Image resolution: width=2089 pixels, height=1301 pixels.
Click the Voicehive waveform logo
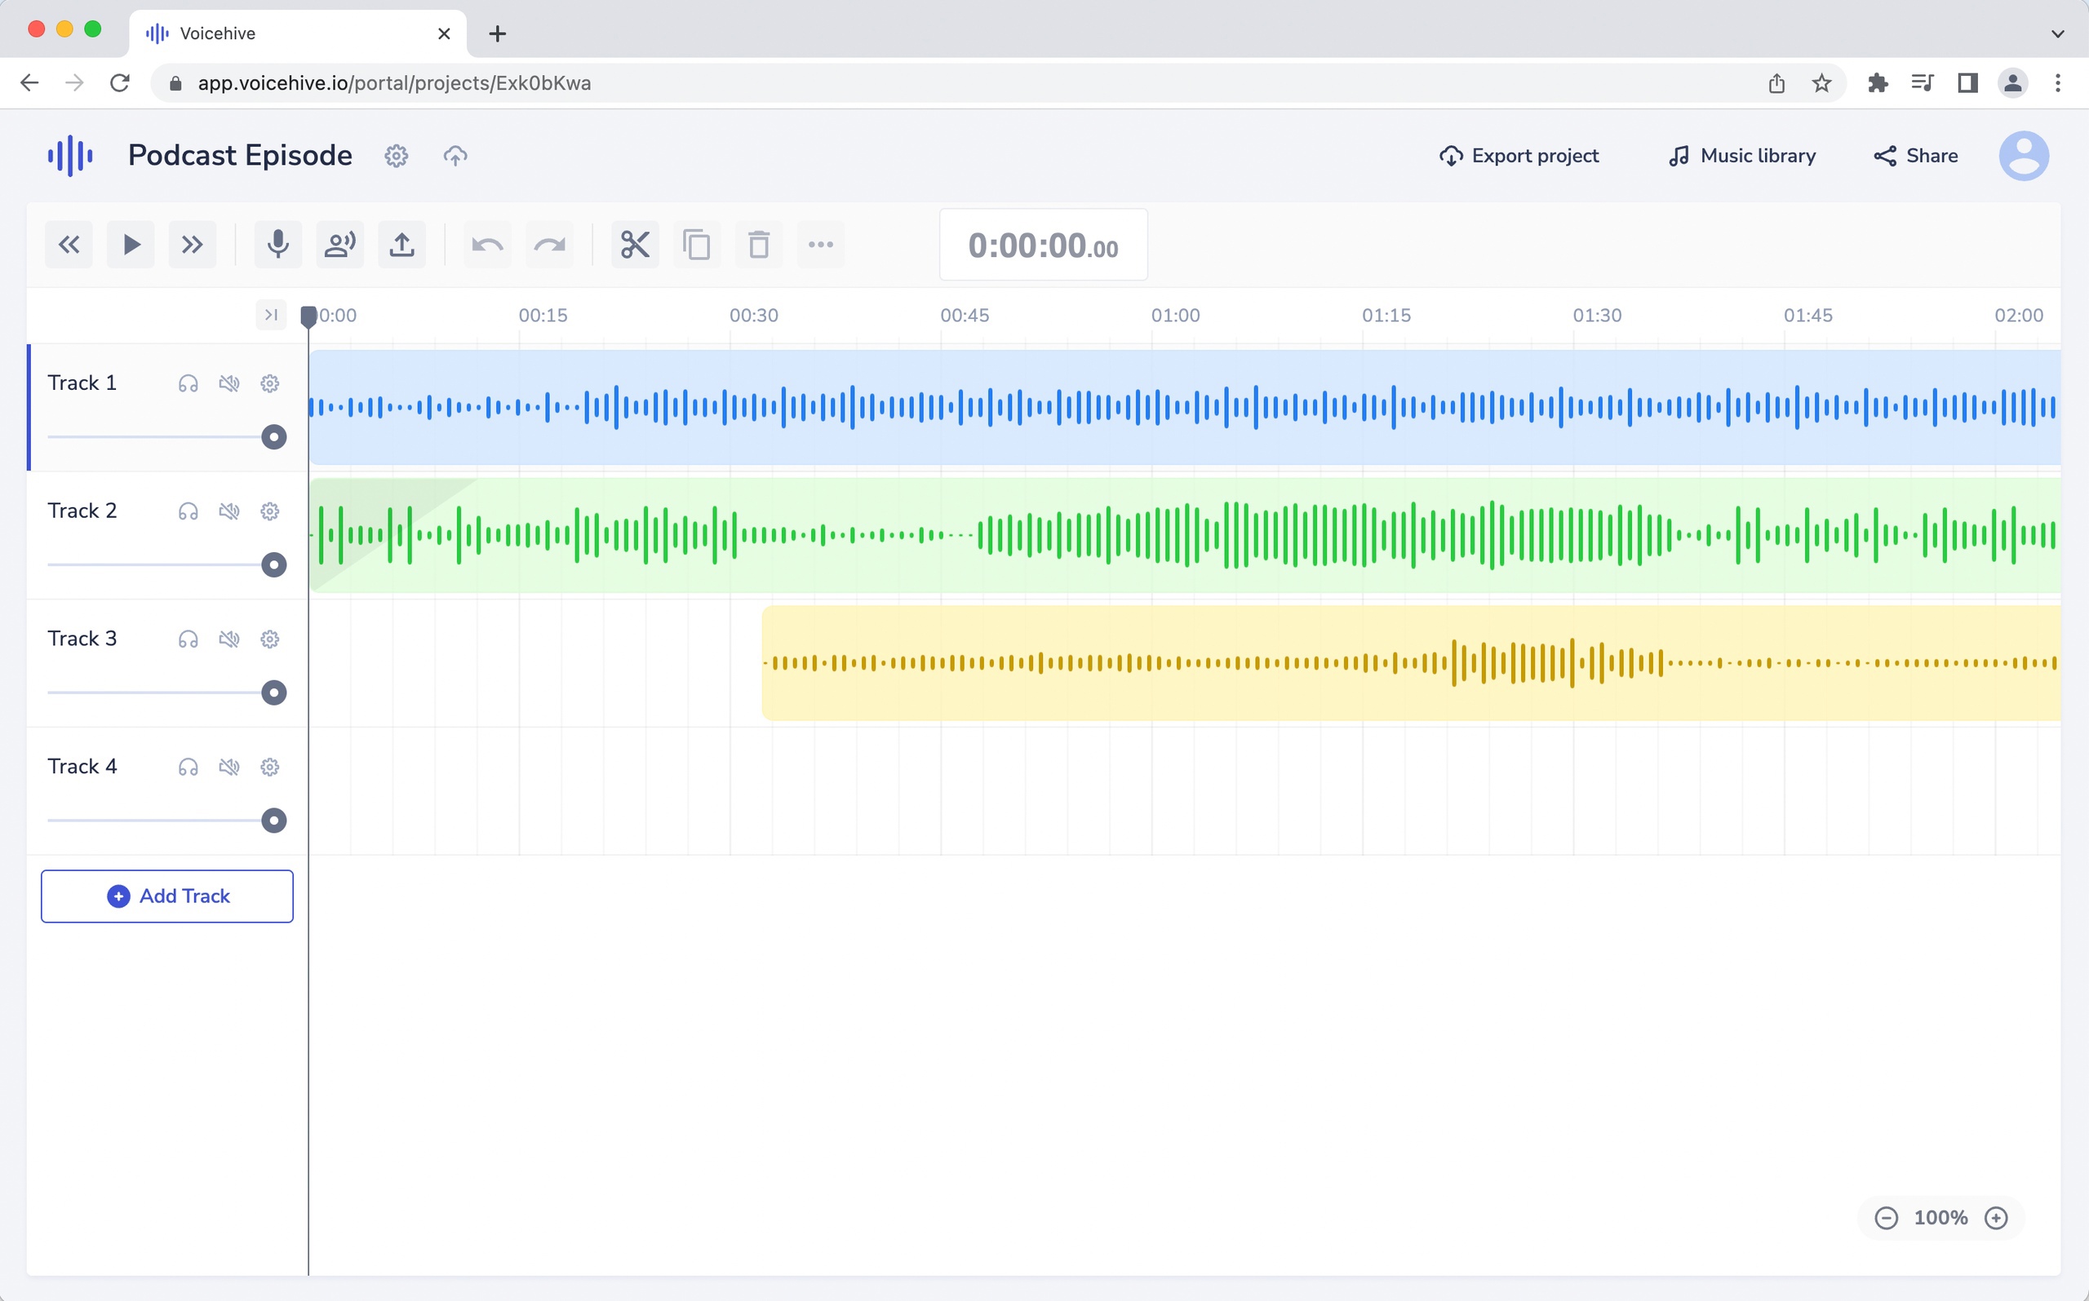[70, 156]
